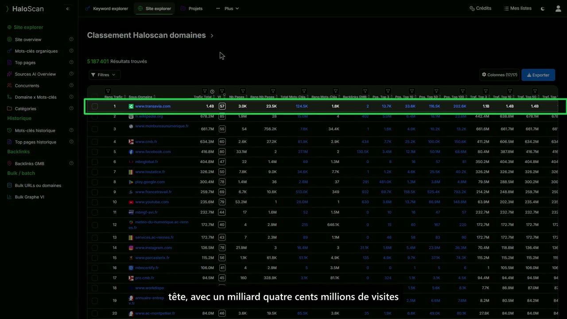
Task: Expand the Plus menu in top navigation
Action: pyautogui.click(x=227, y=8)
